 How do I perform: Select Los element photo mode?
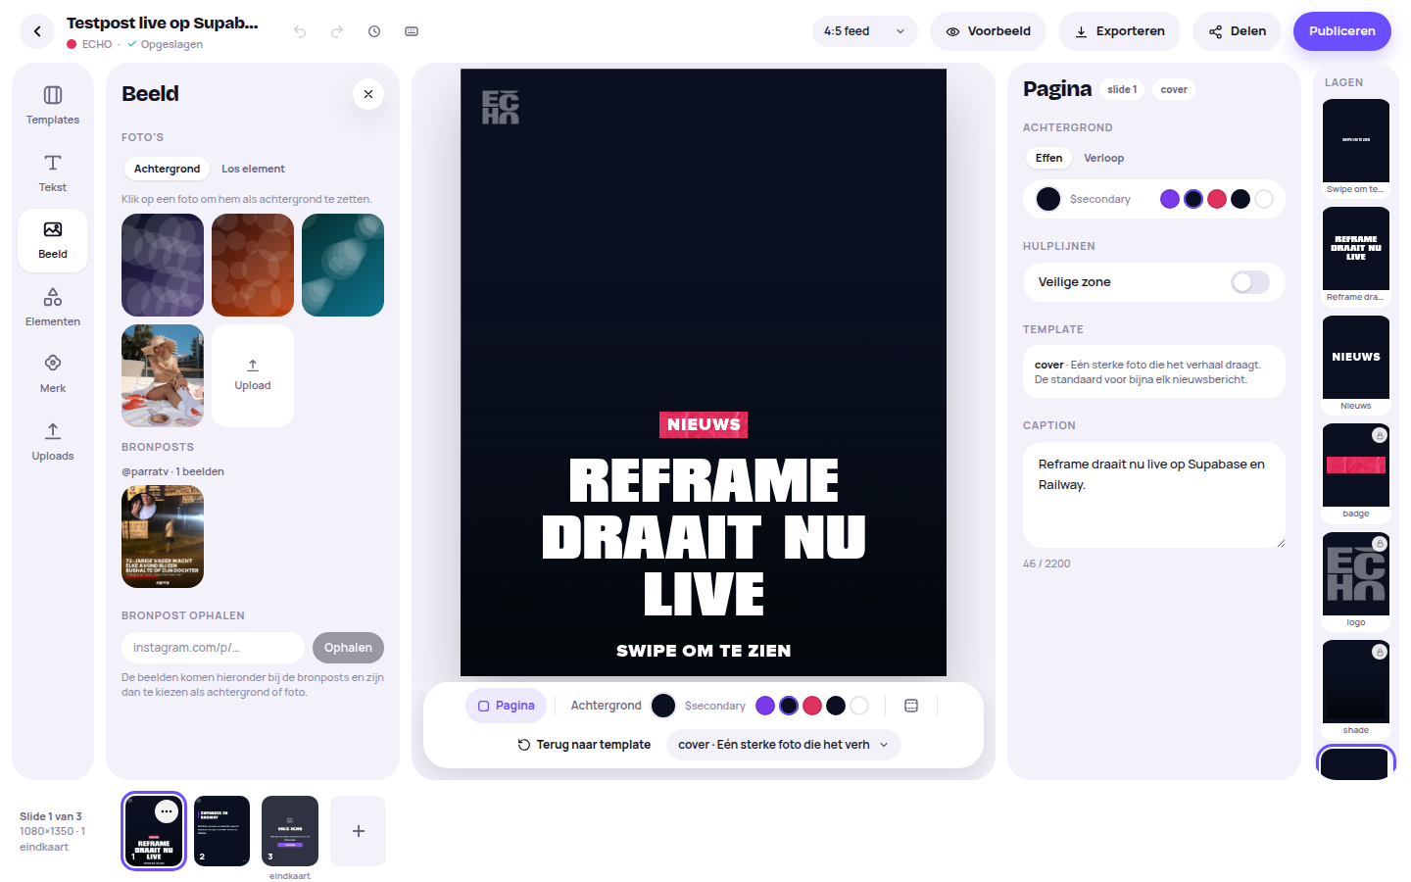[x=253, y=169]
